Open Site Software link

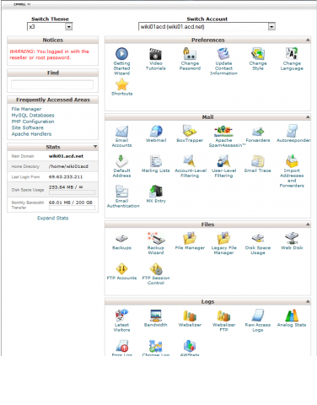point(28,127)
